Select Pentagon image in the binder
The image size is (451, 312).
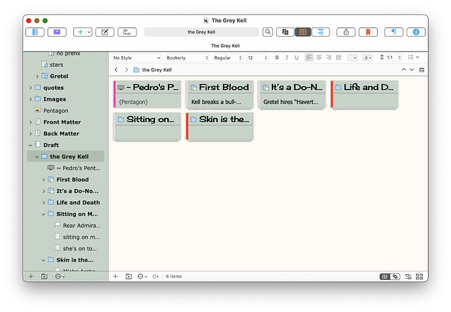pos(56,111)
